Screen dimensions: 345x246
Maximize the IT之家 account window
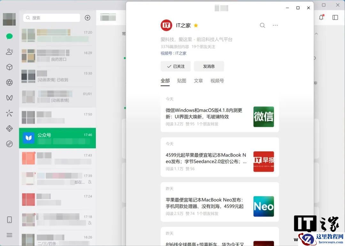coord(298,8)
